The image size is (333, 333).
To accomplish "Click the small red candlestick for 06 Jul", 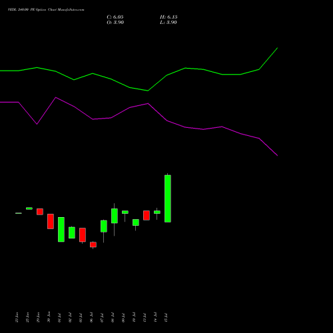I will pos(93,244).
